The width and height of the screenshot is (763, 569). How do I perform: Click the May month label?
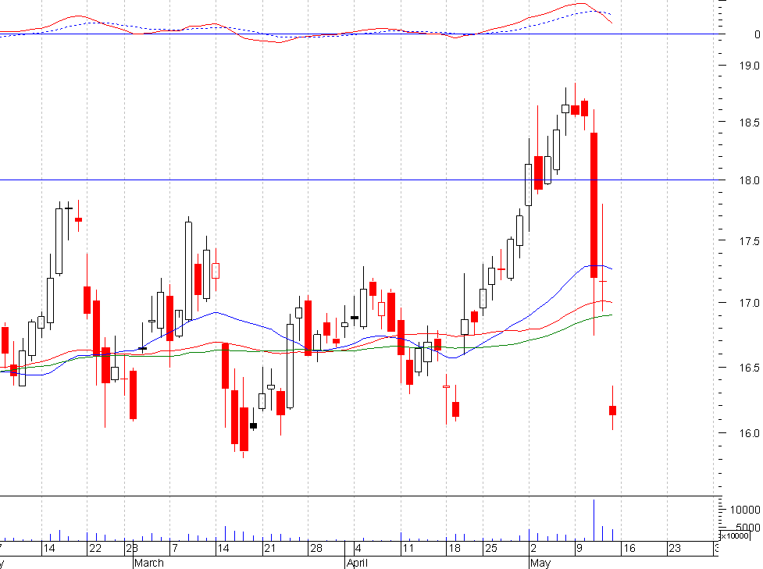540,563
